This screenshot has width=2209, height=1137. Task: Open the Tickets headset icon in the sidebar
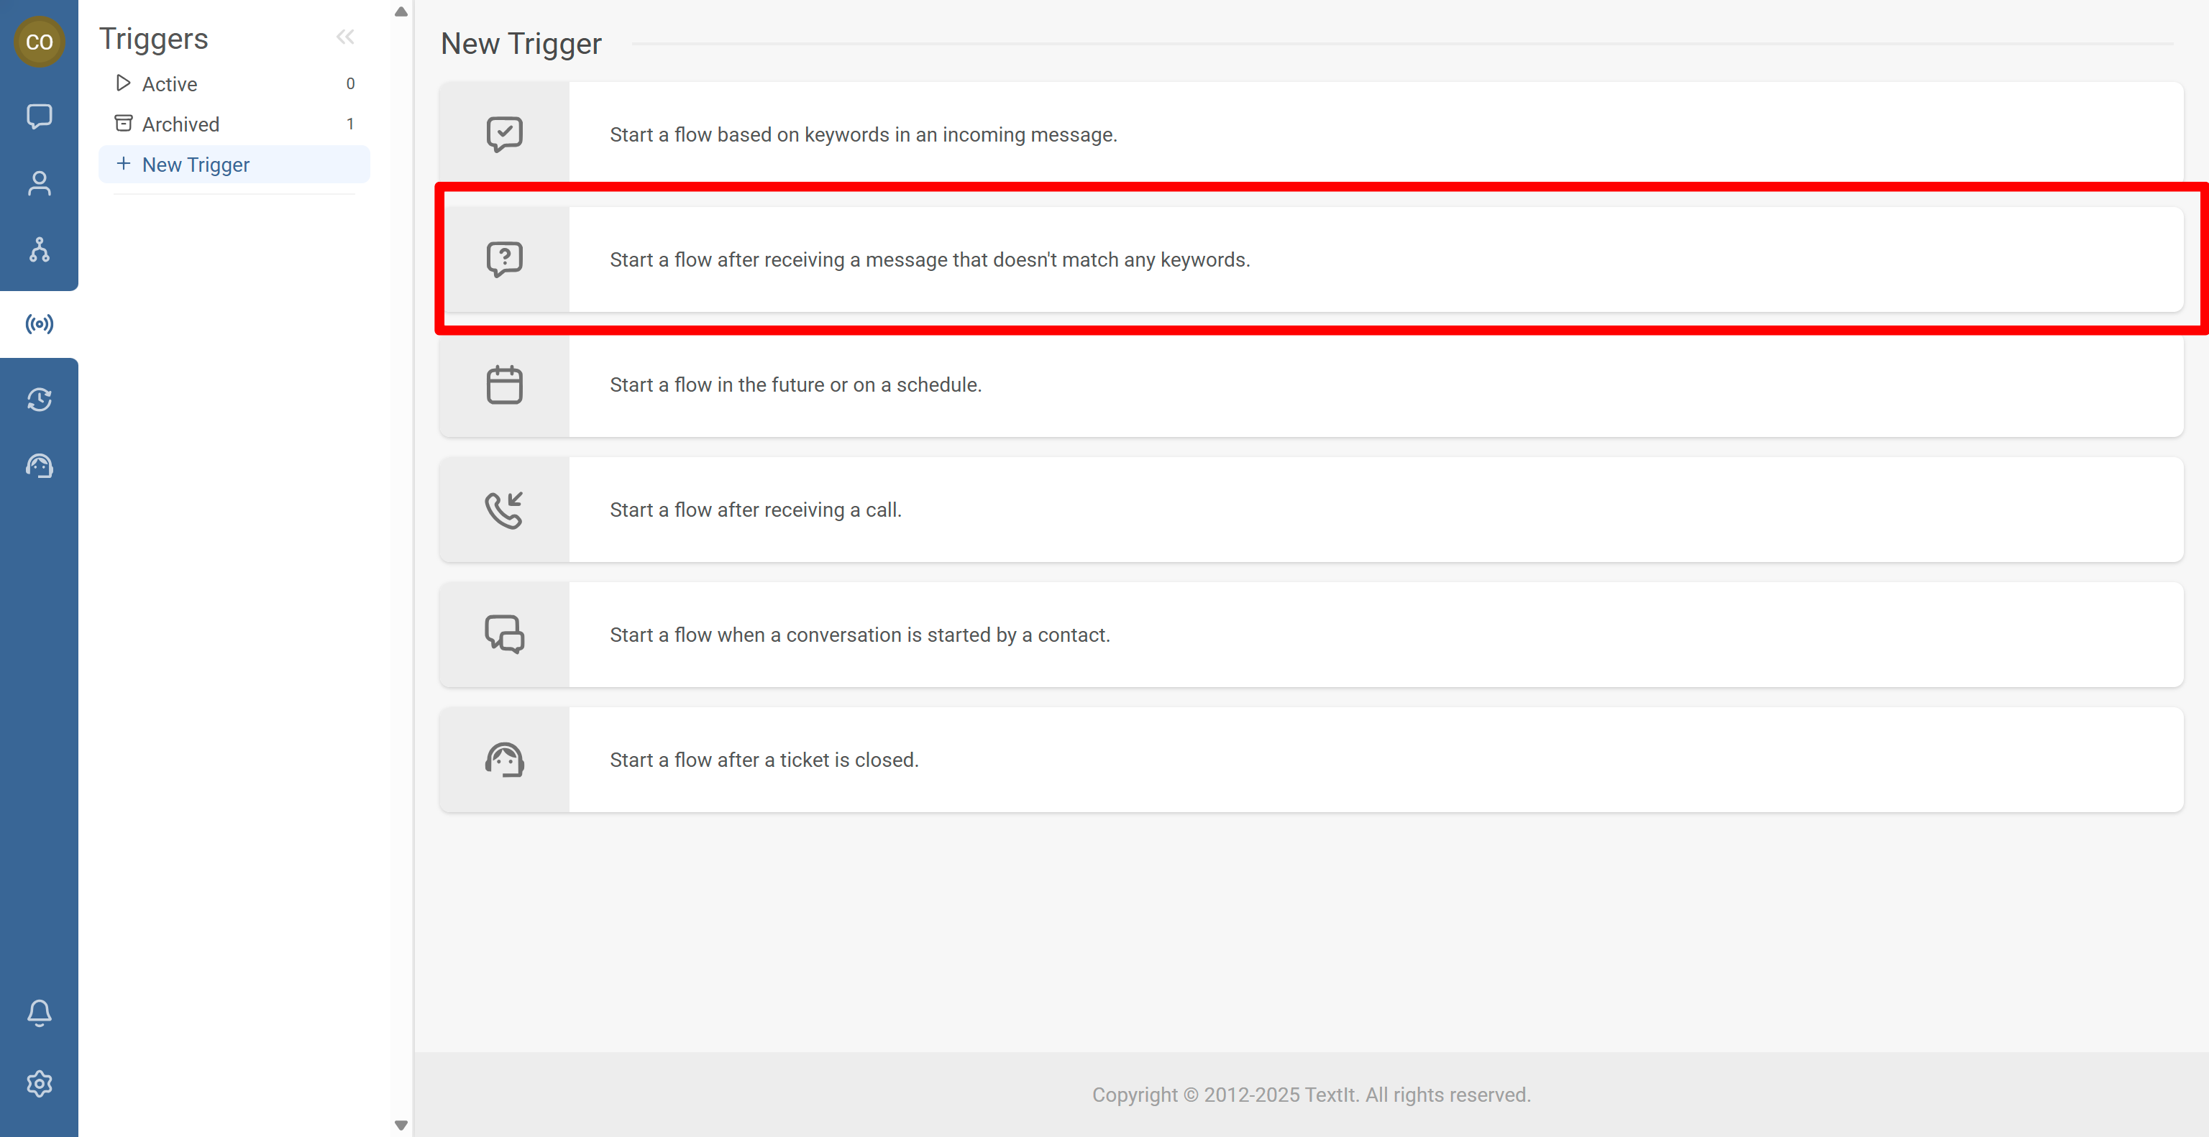point(40,465)
